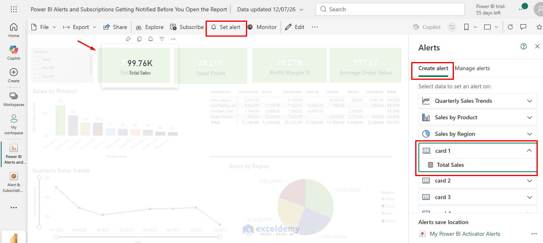Viewport: 543px width, 243px height.
Task: Click Subscribe in the report toolbar
Action: pyautogui.click(x=187, y=27)
